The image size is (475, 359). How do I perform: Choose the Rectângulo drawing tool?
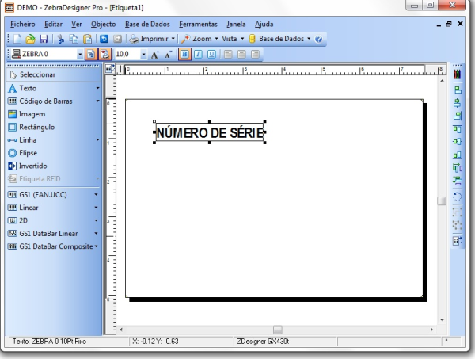click(x=36, y=126)
